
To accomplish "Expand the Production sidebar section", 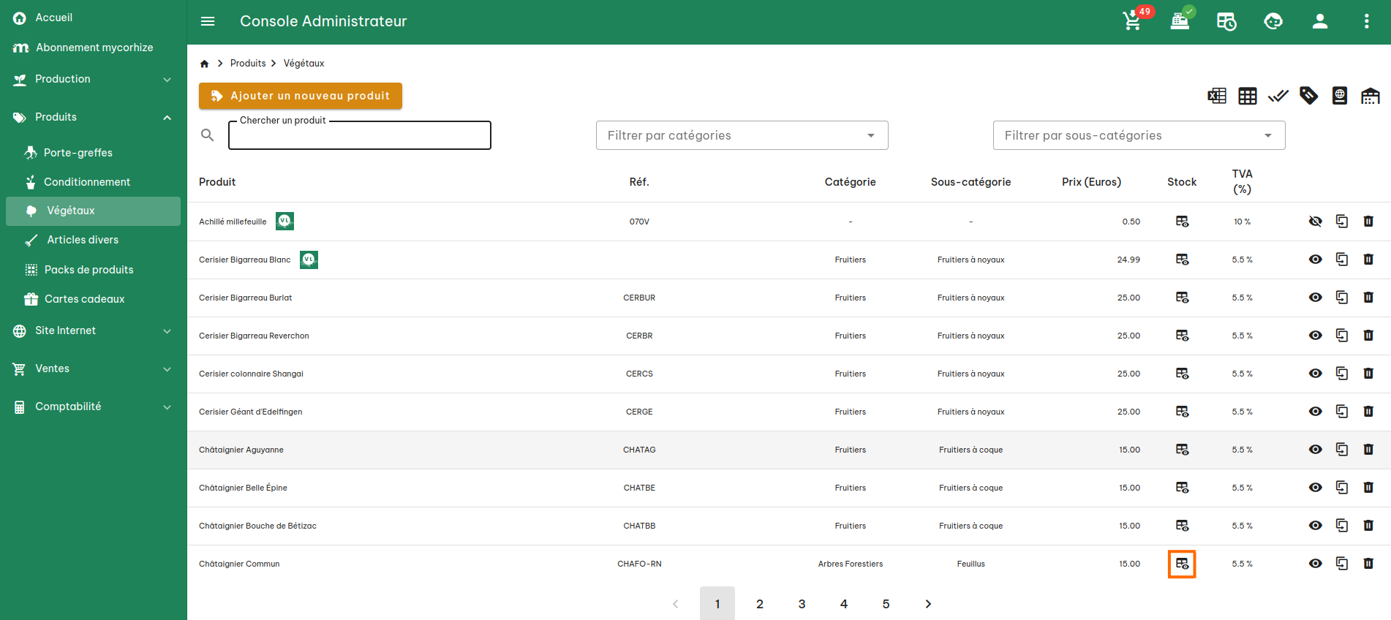I will pyautogui.click(x=93, y=79).
